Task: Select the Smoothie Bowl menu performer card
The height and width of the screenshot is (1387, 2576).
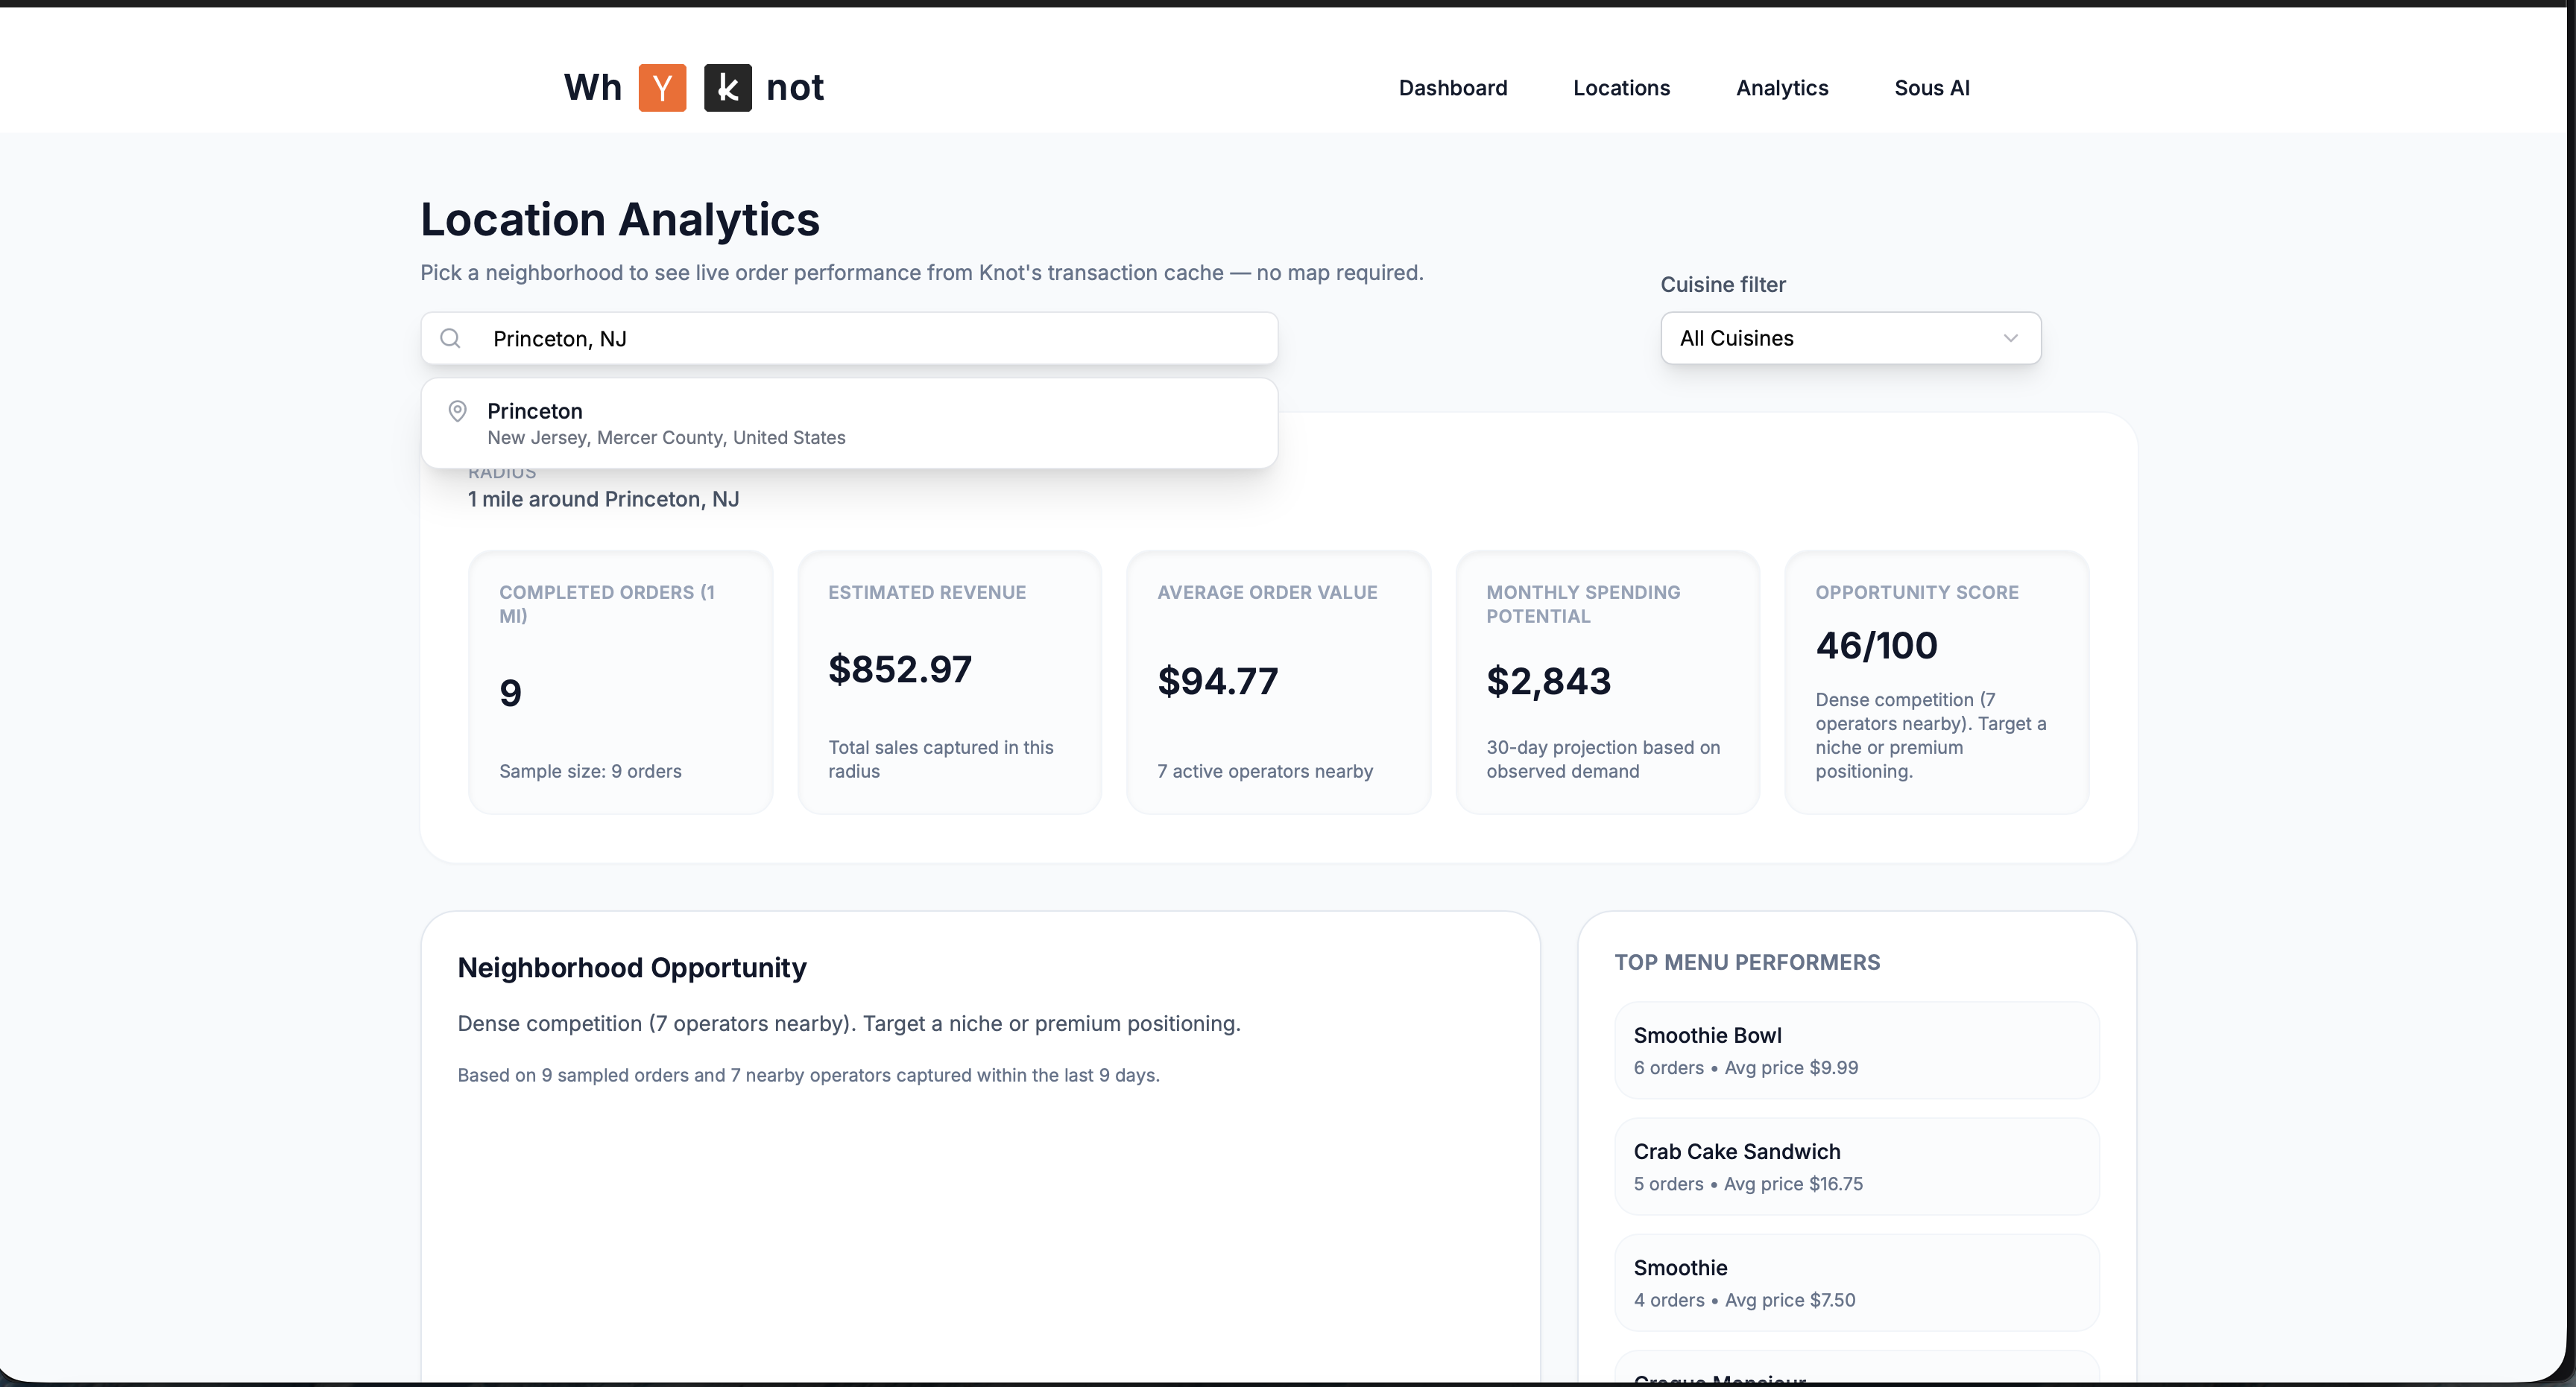Action: [x=1856, y=1050]
